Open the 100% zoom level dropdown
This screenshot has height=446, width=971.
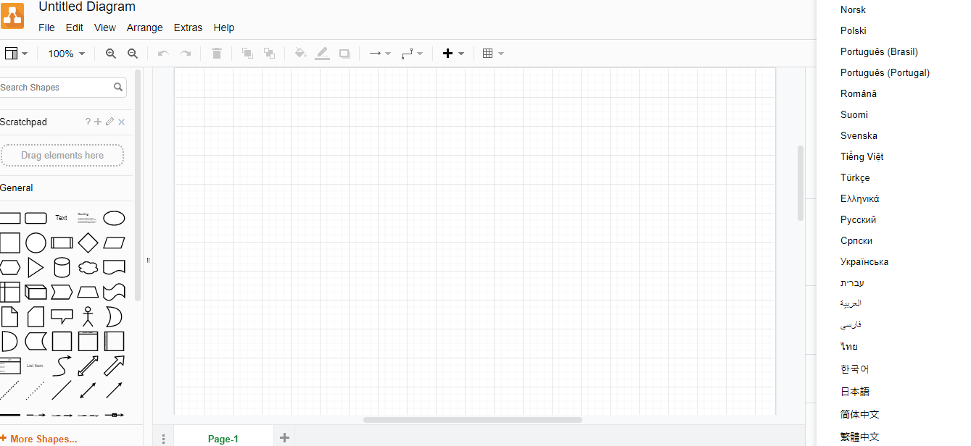point(66,54)
